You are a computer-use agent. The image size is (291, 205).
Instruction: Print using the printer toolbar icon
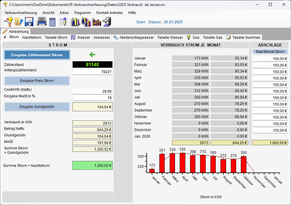coord(42,22)
